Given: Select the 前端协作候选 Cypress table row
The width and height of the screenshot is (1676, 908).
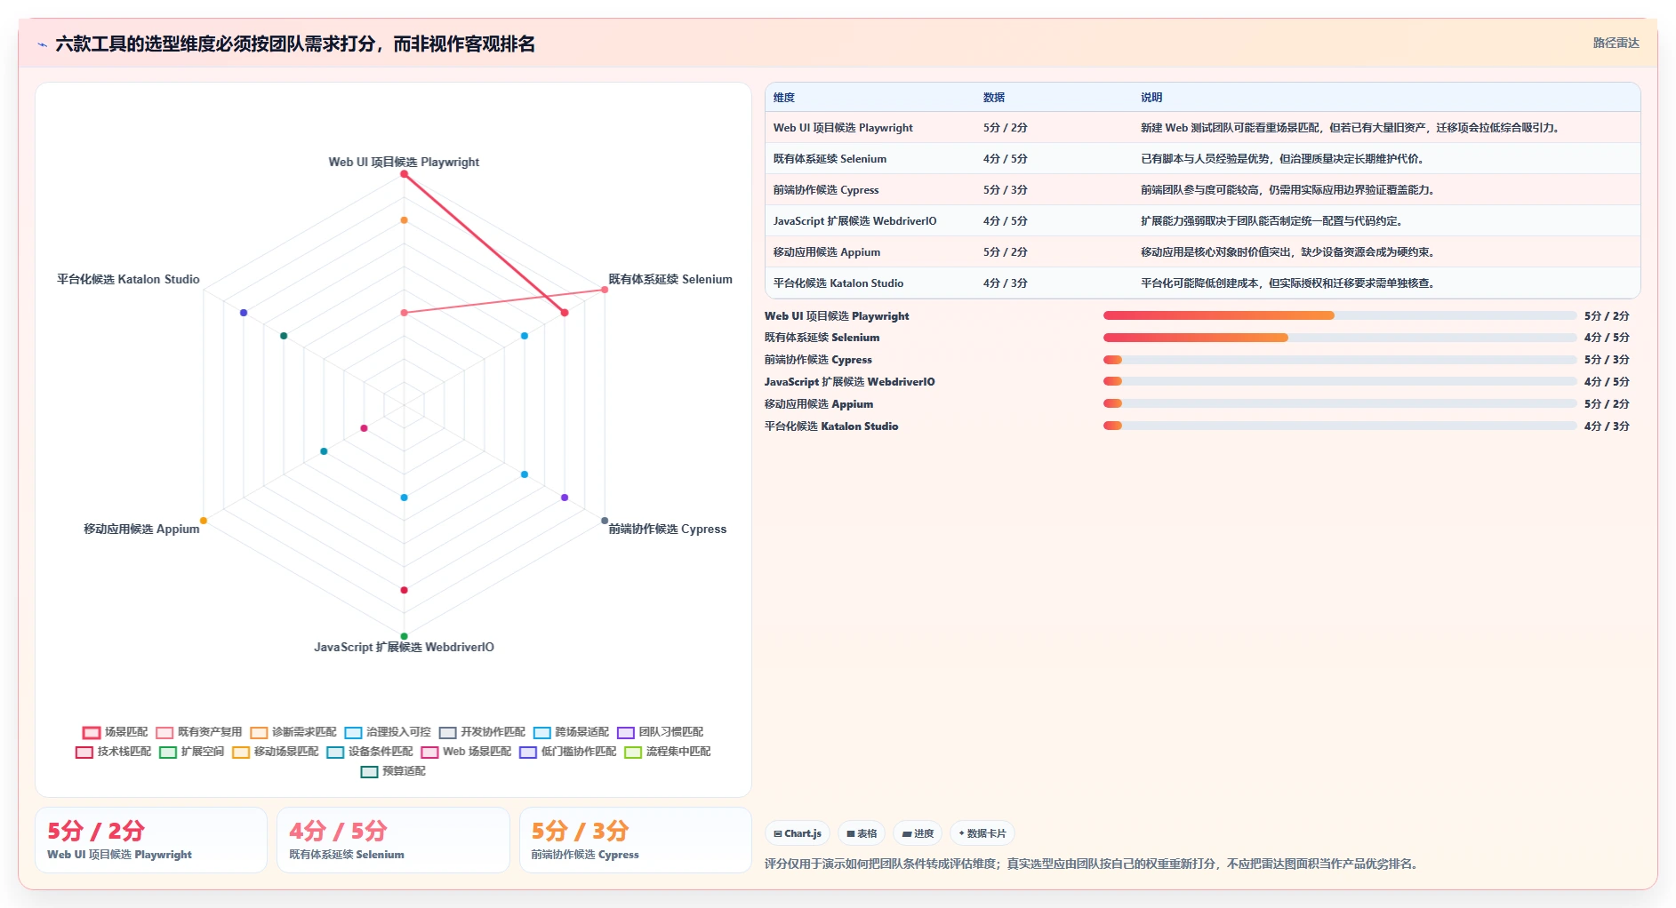Looking at the screenshot, I should coord(1202,190).
